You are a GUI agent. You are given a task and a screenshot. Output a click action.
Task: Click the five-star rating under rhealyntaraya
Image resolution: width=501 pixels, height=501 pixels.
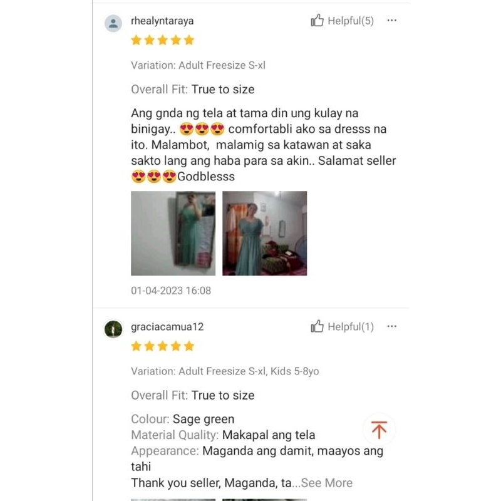(x=163, y=40)
